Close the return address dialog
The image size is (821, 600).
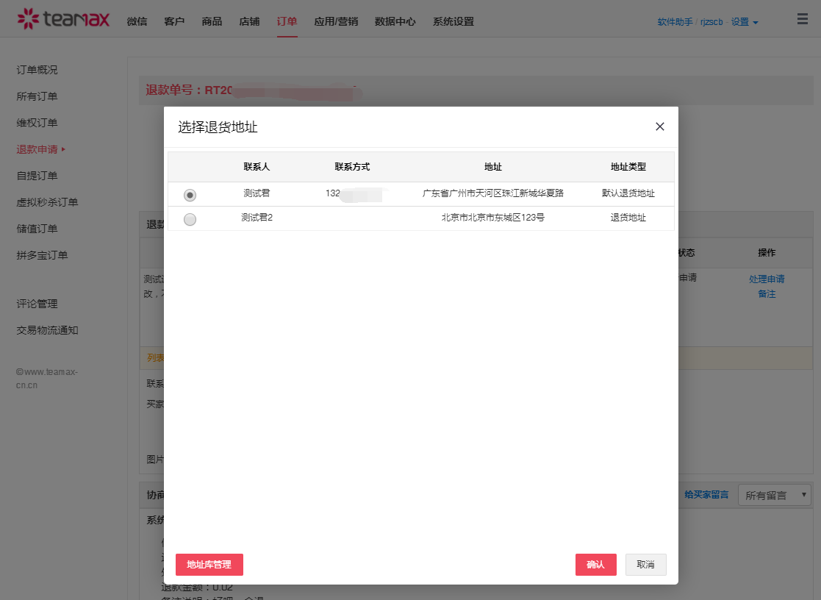(659, 126)
